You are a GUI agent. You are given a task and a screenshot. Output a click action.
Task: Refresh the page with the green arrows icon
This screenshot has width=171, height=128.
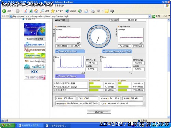point(31,11)
